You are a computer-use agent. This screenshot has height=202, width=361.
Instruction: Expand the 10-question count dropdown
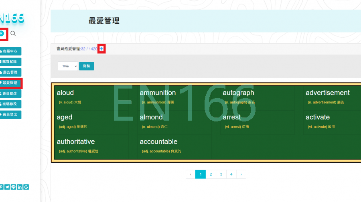click(x=68, y=66)
